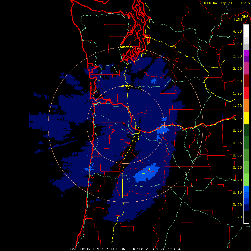Click the [IN] units label

238,19
